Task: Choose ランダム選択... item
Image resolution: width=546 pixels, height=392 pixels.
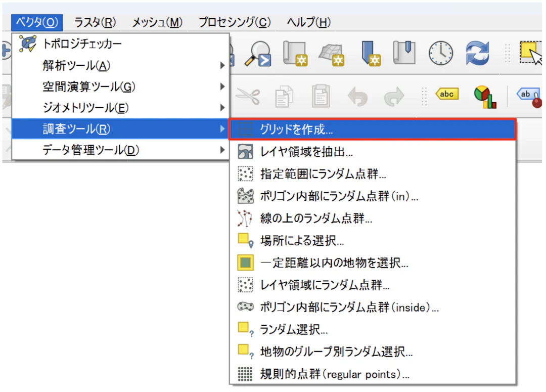Action: (372, 329)
